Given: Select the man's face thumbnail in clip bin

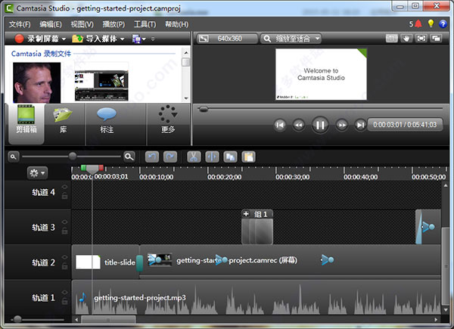Looking at the screenshot, I should [x=37, y=82].
